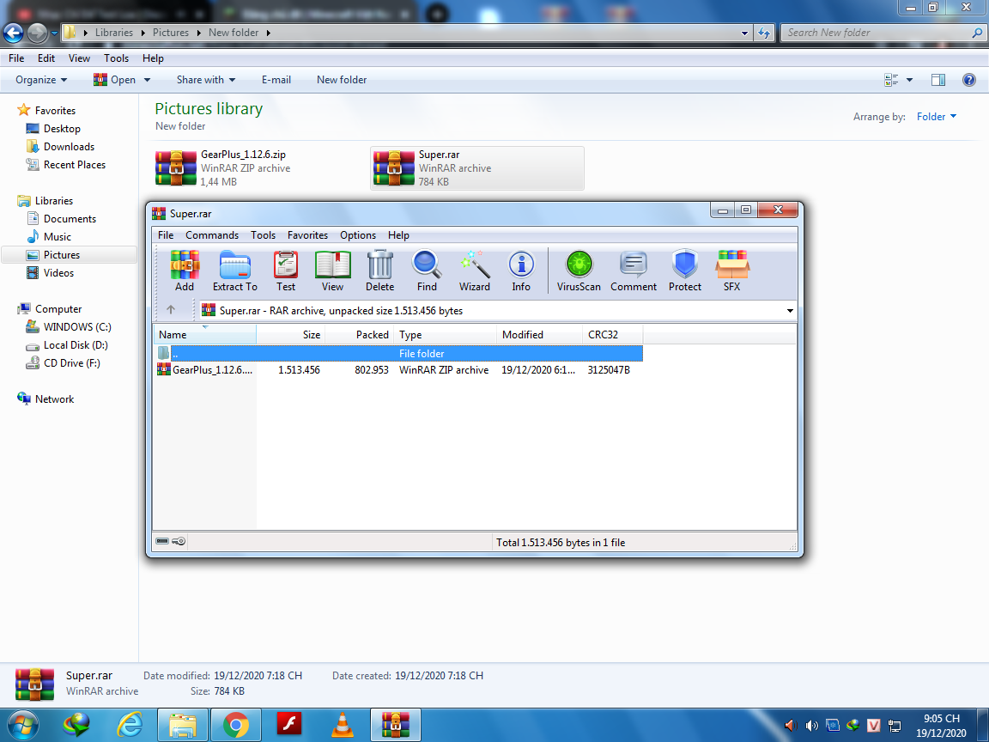Open Network in navigation pane

click(x=54, y=399)
